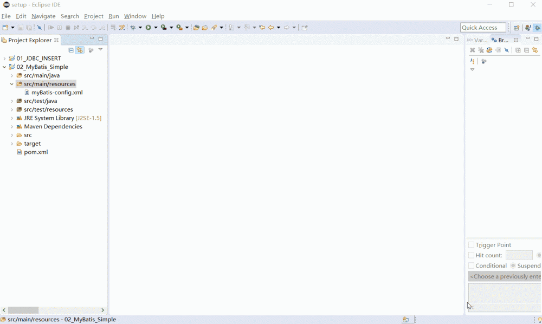Open the Window menu
542x324 pixels.
135,16
